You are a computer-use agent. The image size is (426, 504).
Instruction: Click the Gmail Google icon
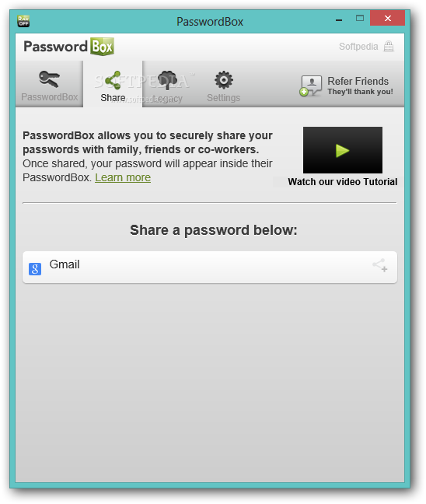click(x=35, y=268)
